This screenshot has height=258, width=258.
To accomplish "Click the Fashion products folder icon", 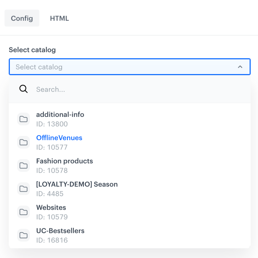I will (x=23, y=165).
